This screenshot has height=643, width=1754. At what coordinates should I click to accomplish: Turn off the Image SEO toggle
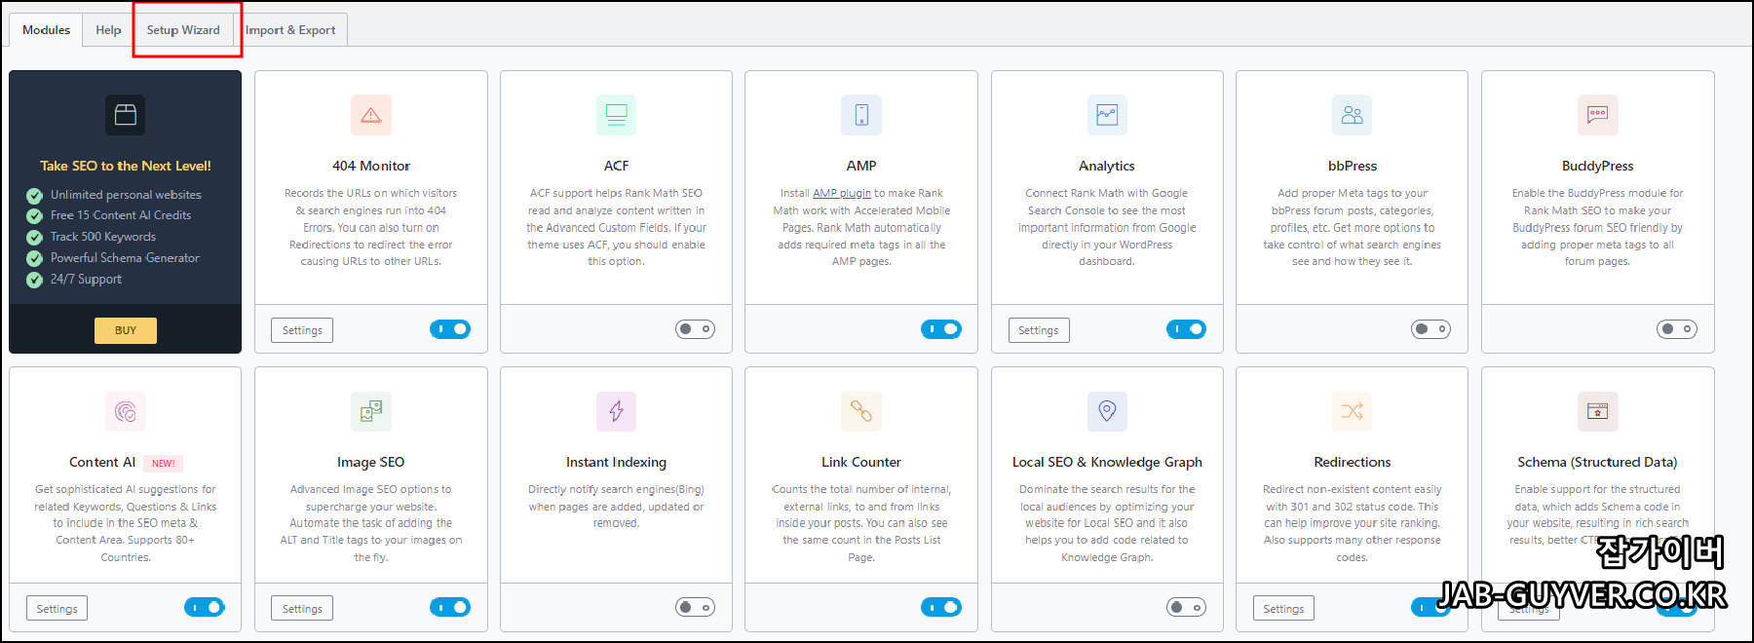pyautogui.click(x=450, y=608)
